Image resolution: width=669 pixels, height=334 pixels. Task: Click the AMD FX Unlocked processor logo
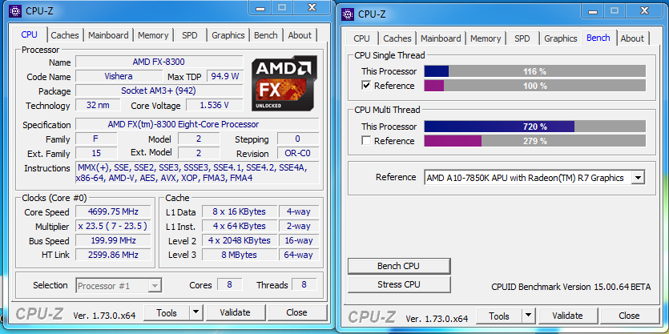pyautogui.click(x=284, y=83)
